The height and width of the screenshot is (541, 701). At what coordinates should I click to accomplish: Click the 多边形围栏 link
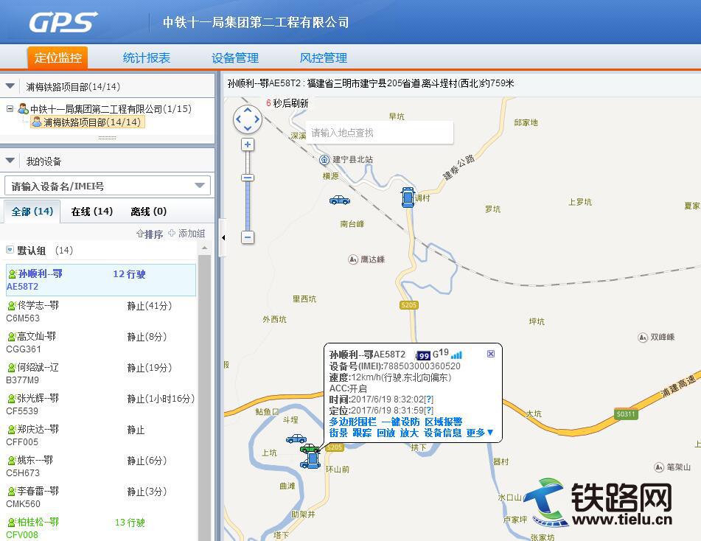[353, 422]
